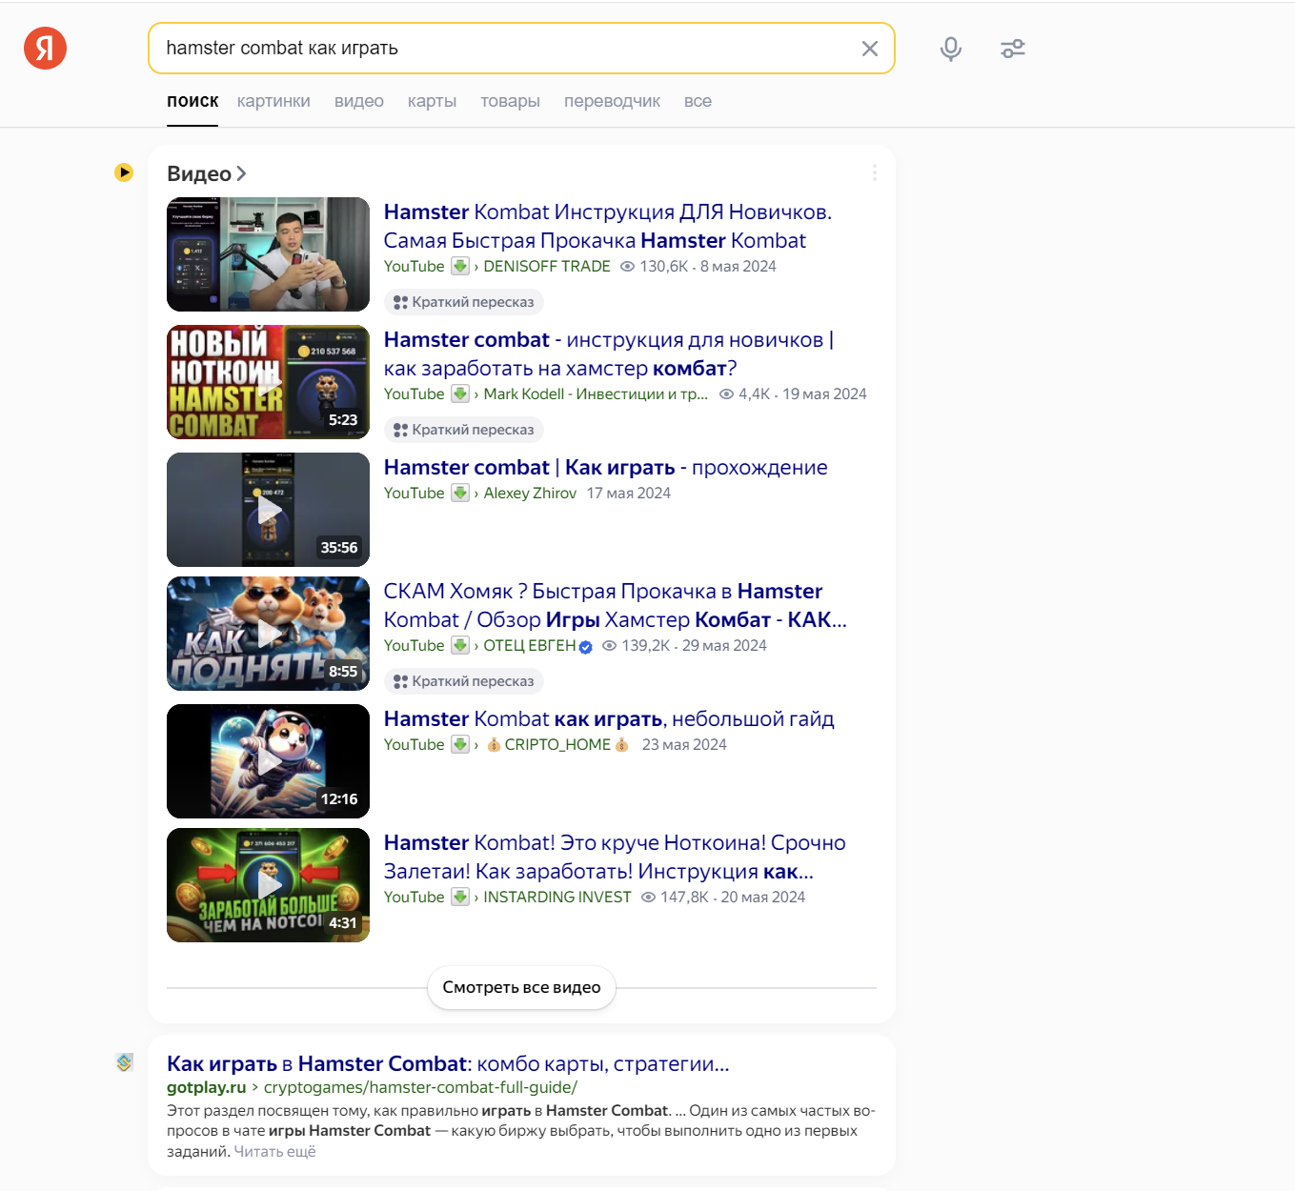Click the Yandex logo icon
The image size is (1295, 1191).
coord(45,48)
